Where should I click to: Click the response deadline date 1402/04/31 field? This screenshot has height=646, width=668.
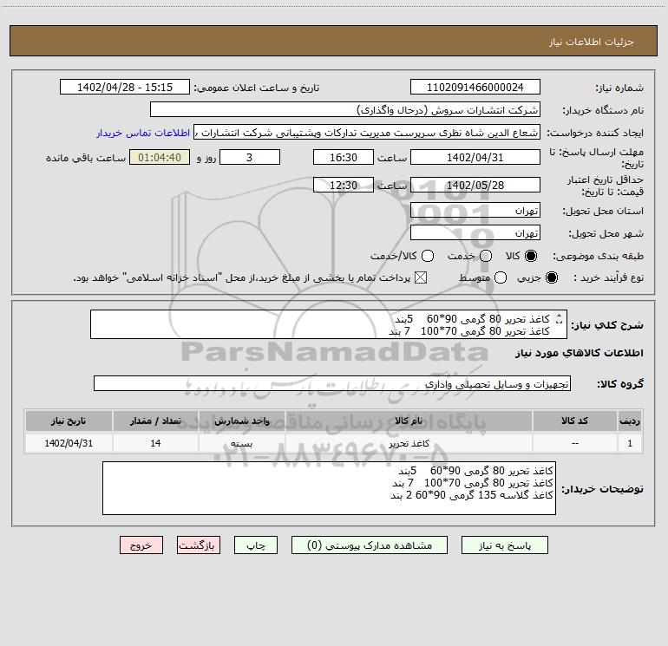point(475,157)
